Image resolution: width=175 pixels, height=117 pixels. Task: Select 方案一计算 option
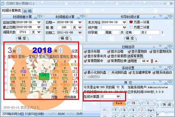[x=139, y=22]
